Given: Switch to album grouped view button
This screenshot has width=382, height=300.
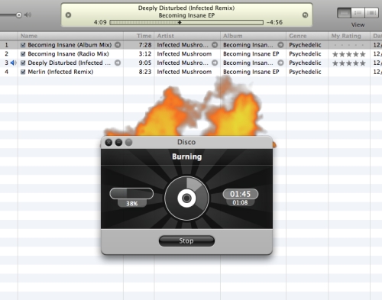Looking at the screenshot, I should pos(358,13).
